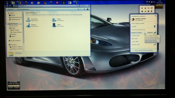Click the Action Center flag tray icon

(152, 2)
